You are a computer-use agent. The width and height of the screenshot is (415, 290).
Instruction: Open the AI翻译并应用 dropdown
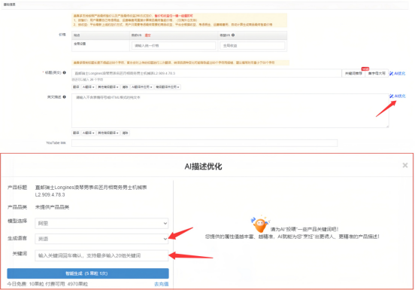(142, 87)
